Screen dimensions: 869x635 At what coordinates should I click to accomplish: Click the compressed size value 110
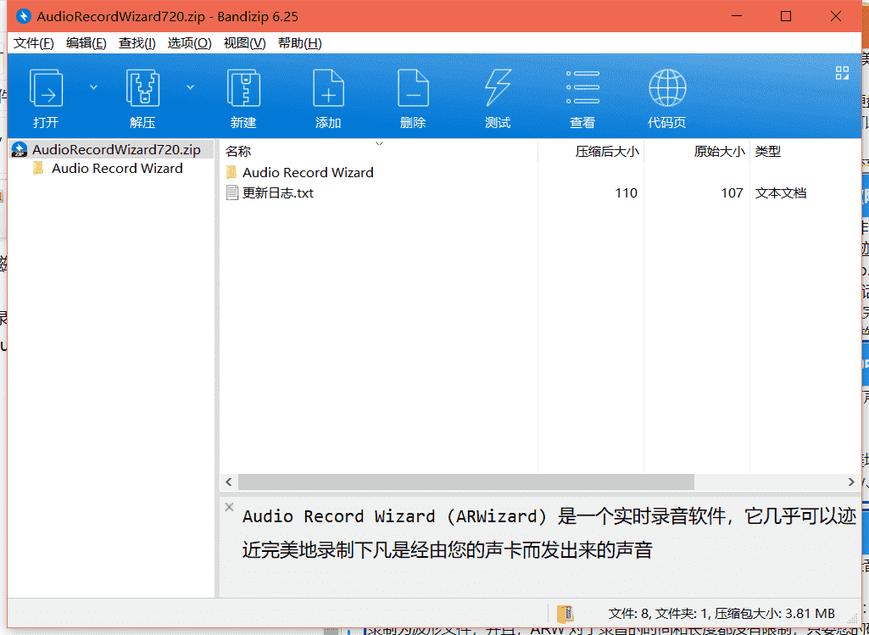pyautogui.click(x=626, y=192)
